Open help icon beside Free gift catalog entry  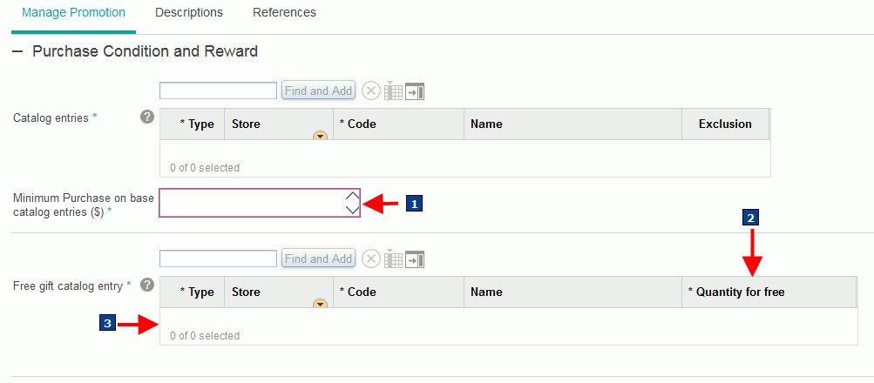147,285
